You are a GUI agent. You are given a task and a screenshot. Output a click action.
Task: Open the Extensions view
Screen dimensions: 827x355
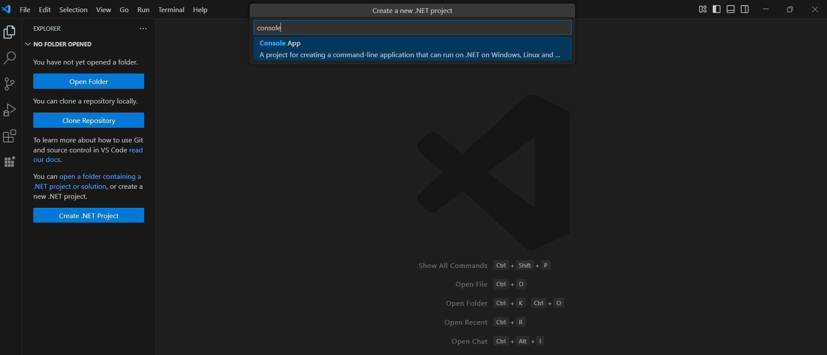point(10,136)
